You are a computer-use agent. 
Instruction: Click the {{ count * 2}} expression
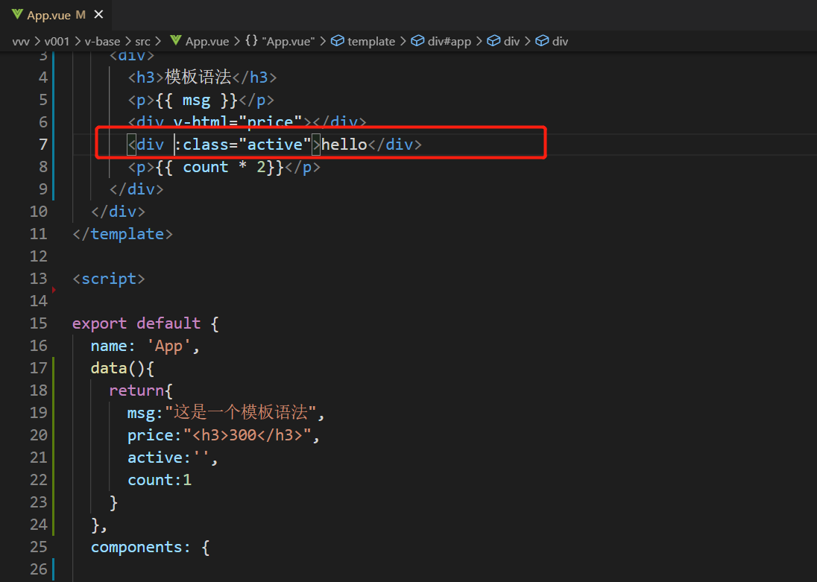coord(219,167)
